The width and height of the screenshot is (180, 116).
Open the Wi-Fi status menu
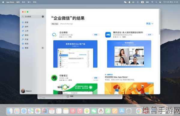click(152, 2)
